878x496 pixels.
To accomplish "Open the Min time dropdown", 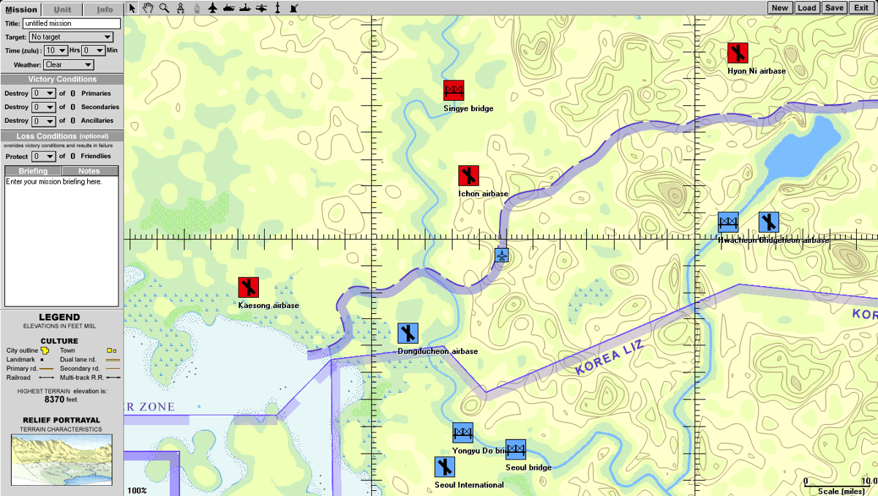I will click(x=93, y=50).
